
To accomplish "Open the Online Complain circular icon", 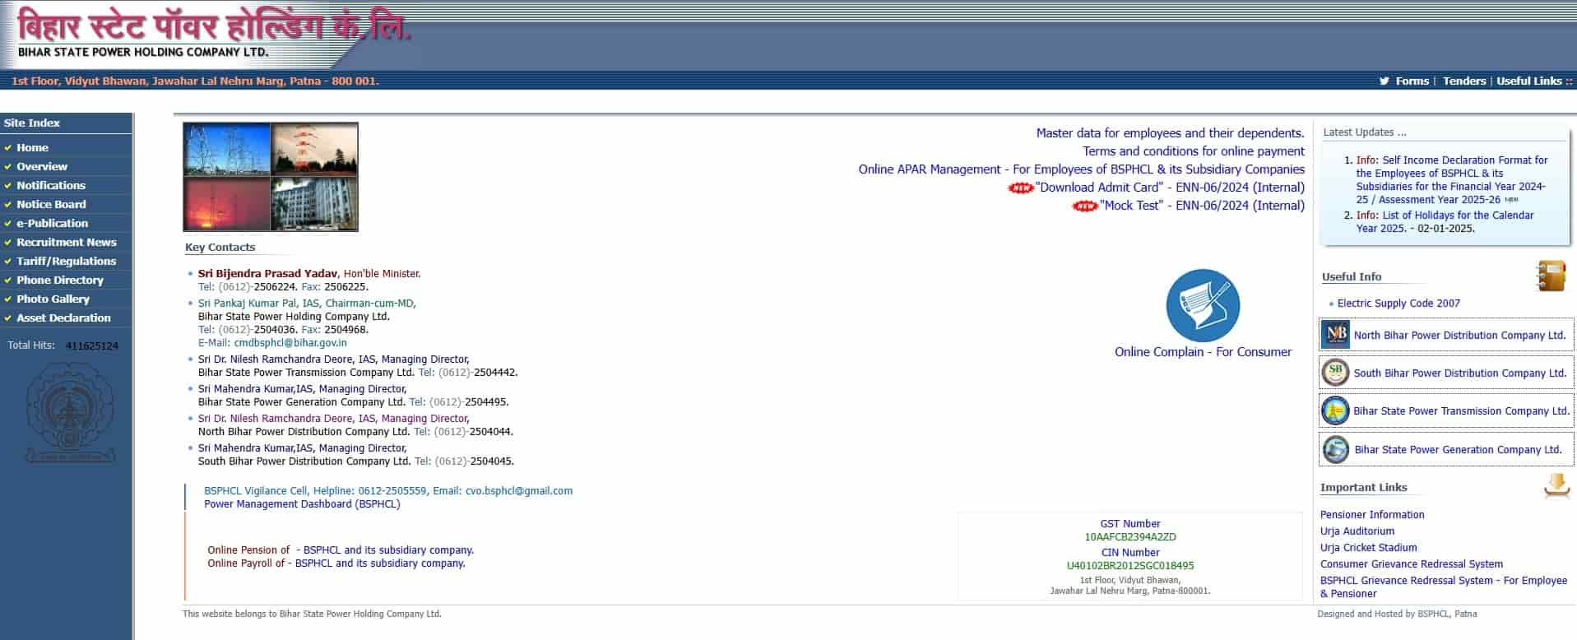I will (x=1203, y=306).
